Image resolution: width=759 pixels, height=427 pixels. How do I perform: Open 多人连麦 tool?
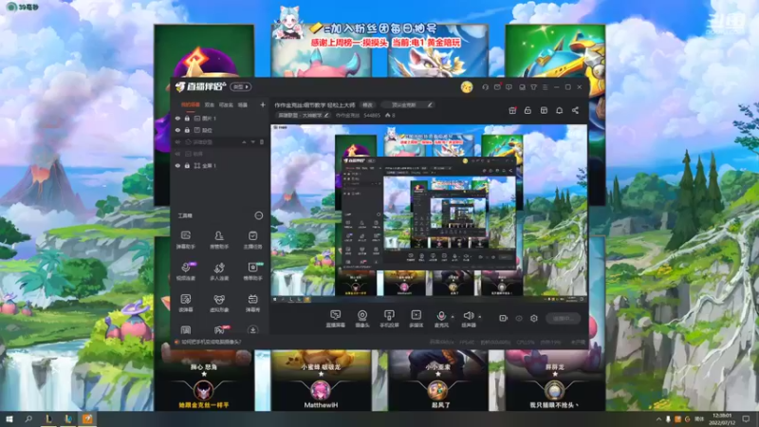tap(219, 271)
